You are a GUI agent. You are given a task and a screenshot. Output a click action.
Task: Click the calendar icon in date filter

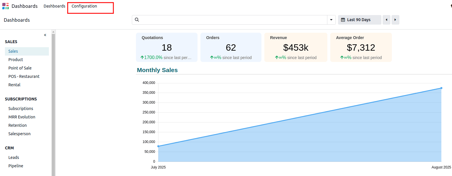point(343,20)
